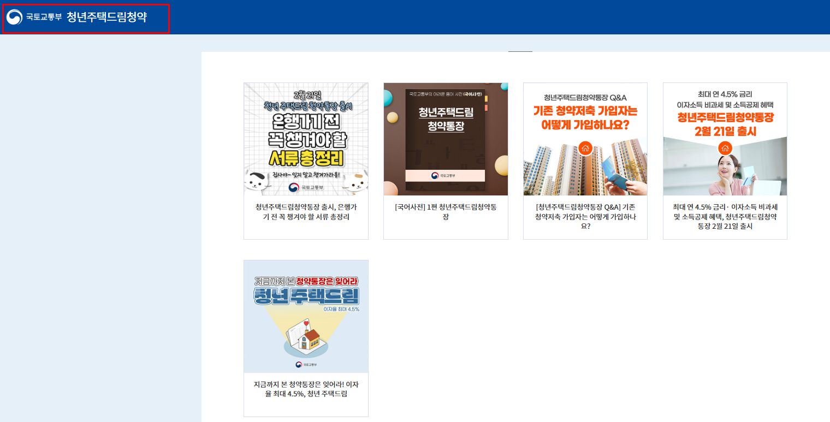Open the 청약통장은 잊어라 house illustration thumbnail
This screenshot has width=830, height=422.
click(x=306, y=317)
